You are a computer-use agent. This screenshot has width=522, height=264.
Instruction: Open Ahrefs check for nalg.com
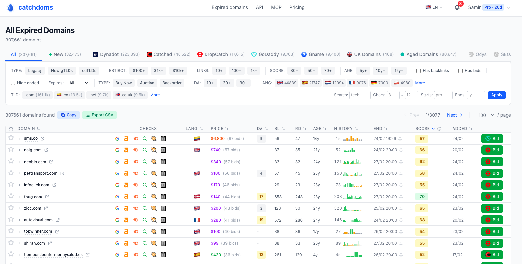point(126,150)
